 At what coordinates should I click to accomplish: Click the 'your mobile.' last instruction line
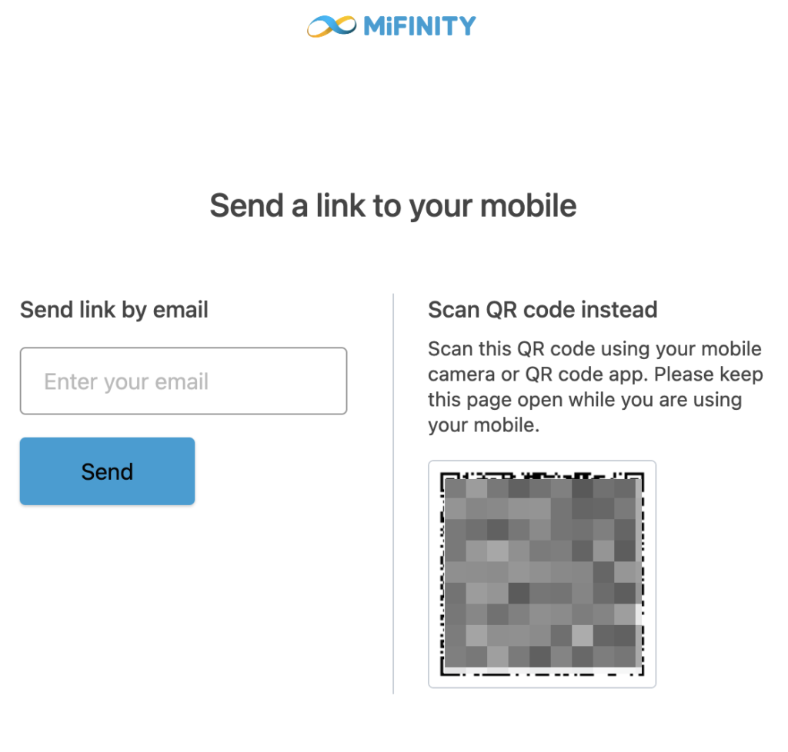point(484,426)
